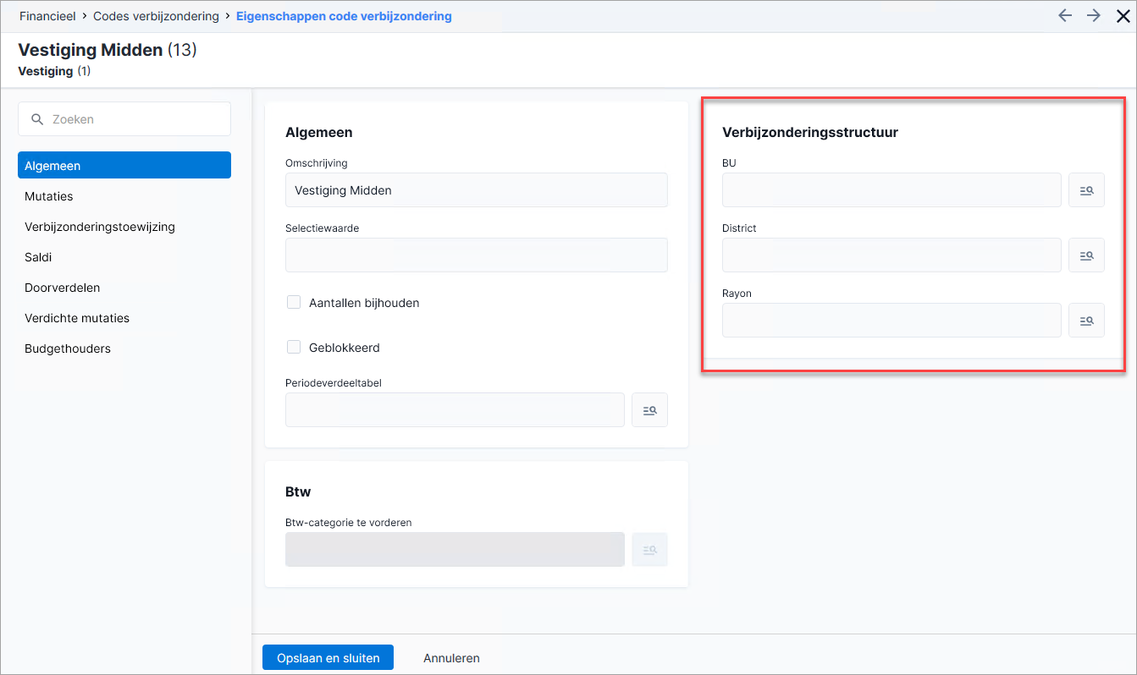This screenshot has width=1137, height=675.
Task: Click the Omschrijving text field
Action: [x=477, y=190]
